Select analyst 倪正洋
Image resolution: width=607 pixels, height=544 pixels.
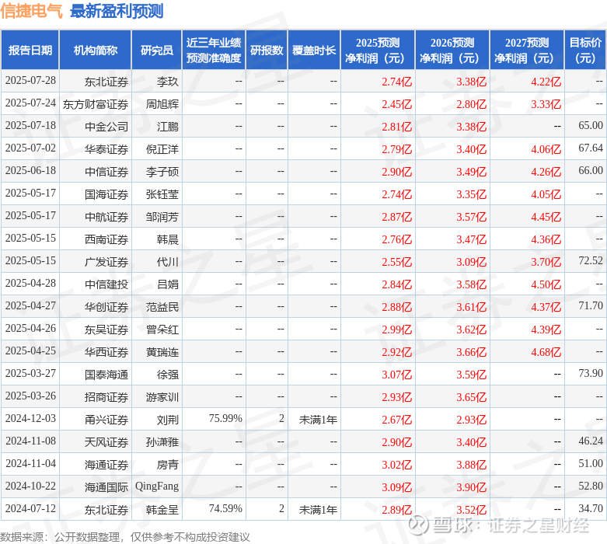(x=162, y=149)
